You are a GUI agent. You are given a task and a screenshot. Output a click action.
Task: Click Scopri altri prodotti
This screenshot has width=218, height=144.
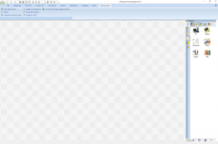[x=31, y=12]
